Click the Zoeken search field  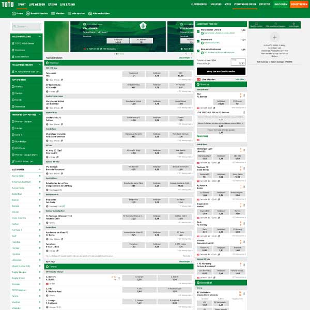click(26, 26)
